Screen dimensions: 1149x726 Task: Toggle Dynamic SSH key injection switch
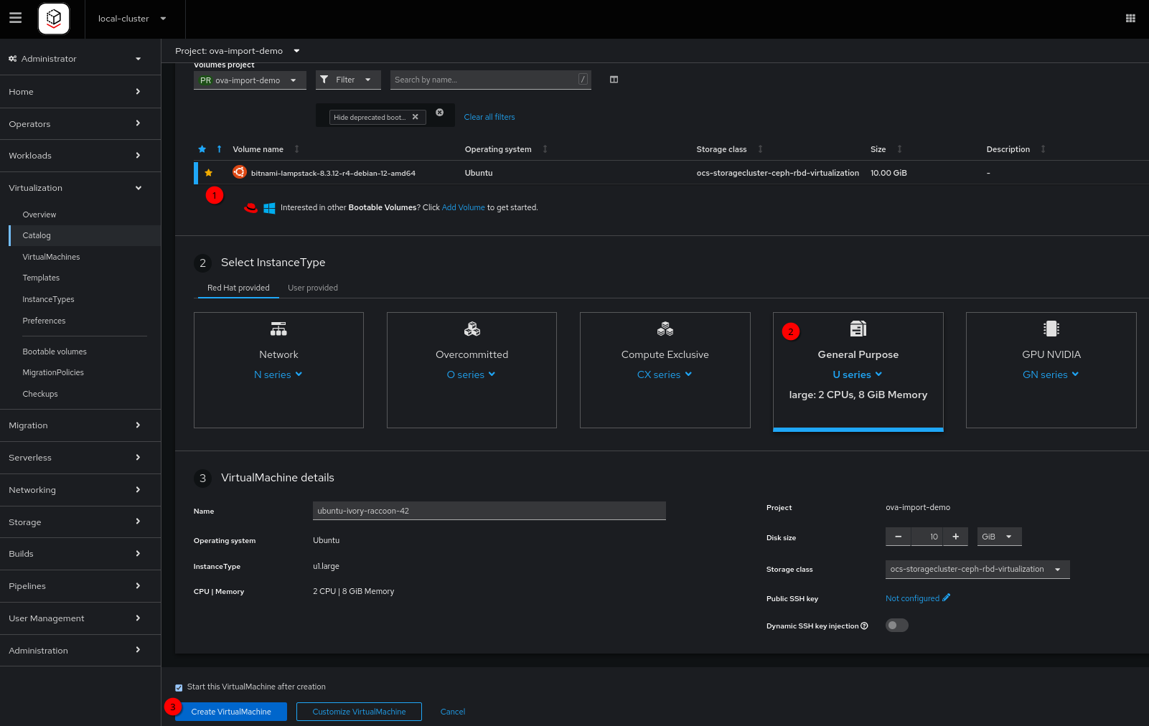pyautogui.click(x=896, y=626)
